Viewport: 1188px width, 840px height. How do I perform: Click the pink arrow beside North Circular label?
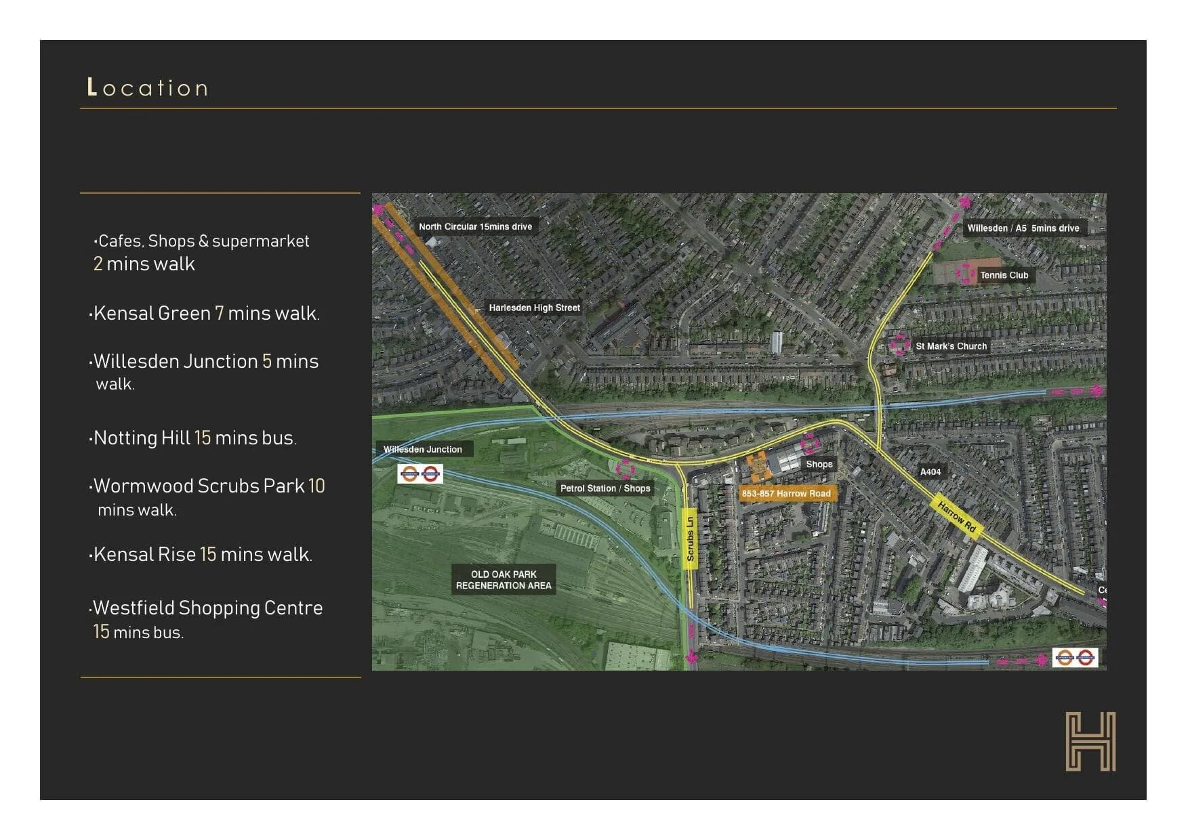click(x=379, y=210)
